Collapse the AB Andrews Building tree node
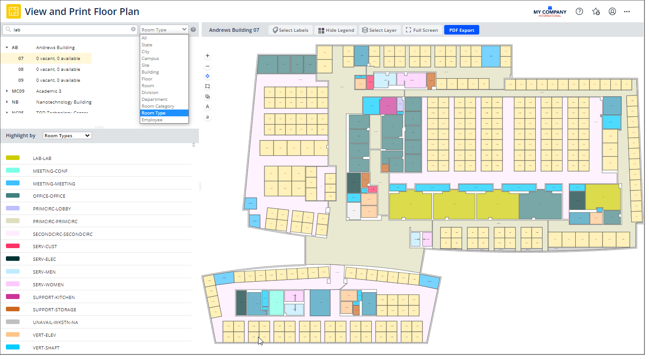Image resolution: width=649 pixels, height=359 pixels. coord(7,47)
